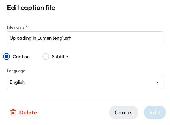
Task: Cancel editing the caption file
Action: 124,112
